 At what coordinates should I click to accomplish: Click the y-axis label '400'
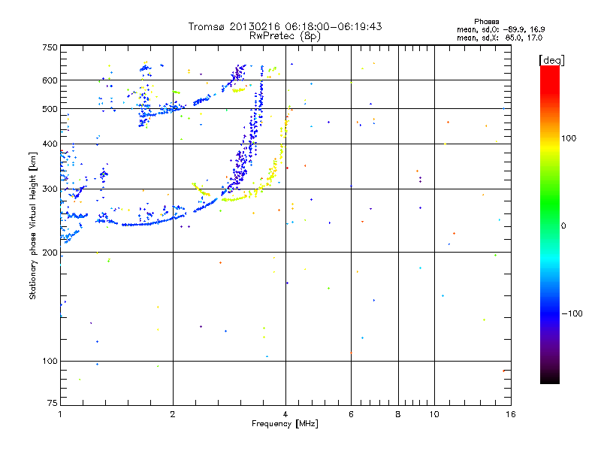(50, 144)
